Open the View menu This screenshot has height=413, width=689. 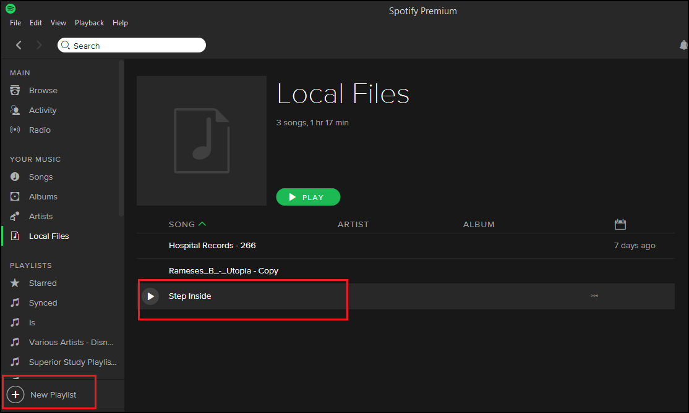coord(58,23)
